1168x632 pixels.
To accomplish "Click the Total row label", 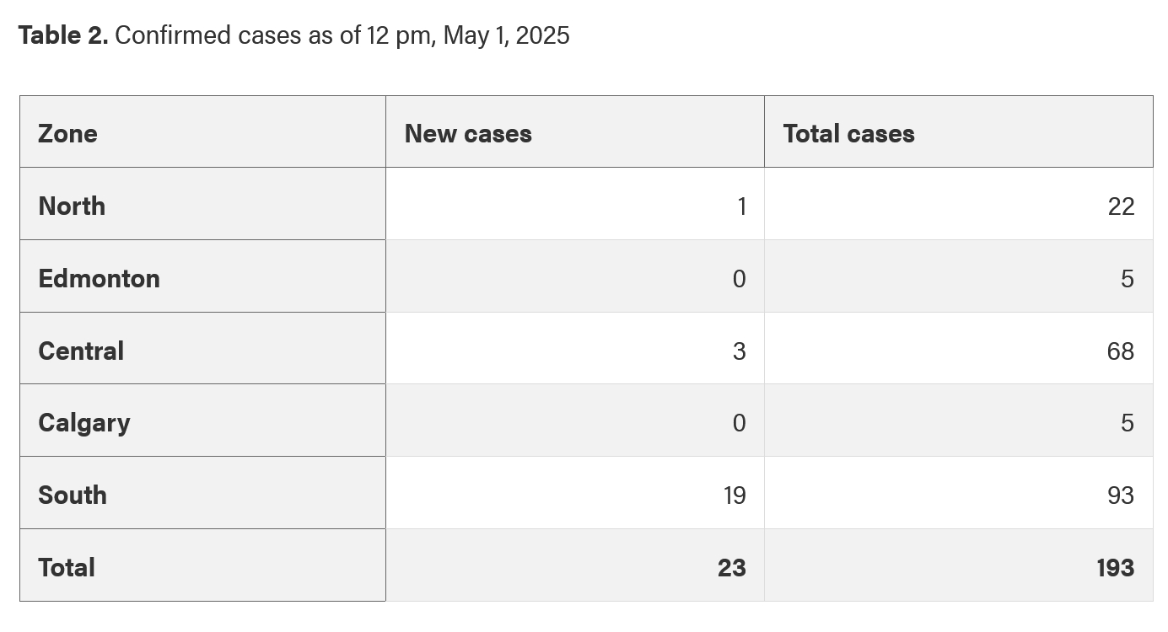I will [67, 567].
